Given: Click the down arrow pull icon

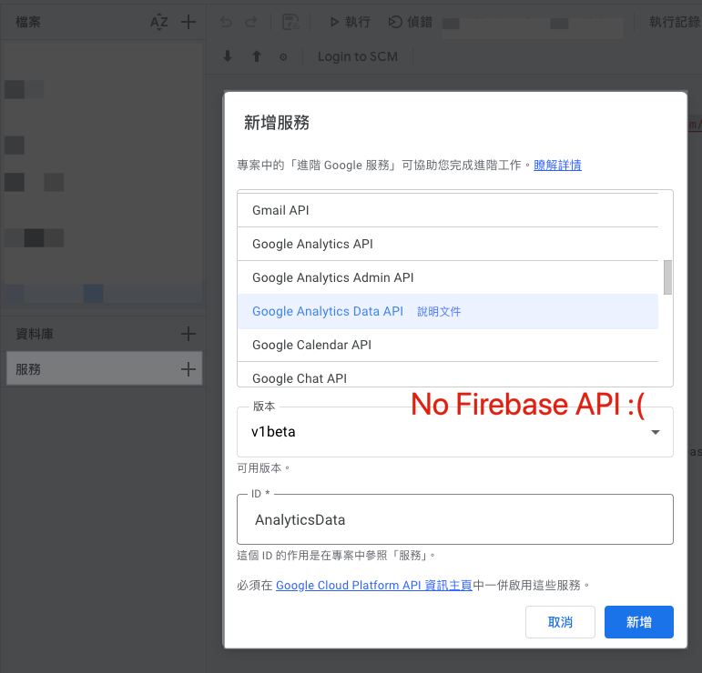Looking at the screenshot, I should click(229, 56).
